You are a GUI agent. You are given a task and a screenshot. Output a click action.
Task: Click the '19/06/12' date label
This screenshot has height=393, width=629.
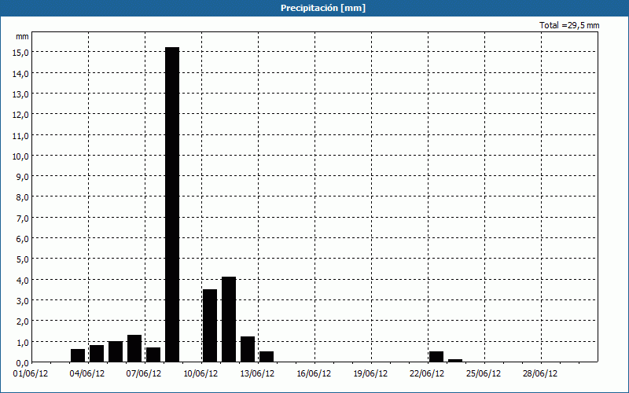tap(370, 374)
